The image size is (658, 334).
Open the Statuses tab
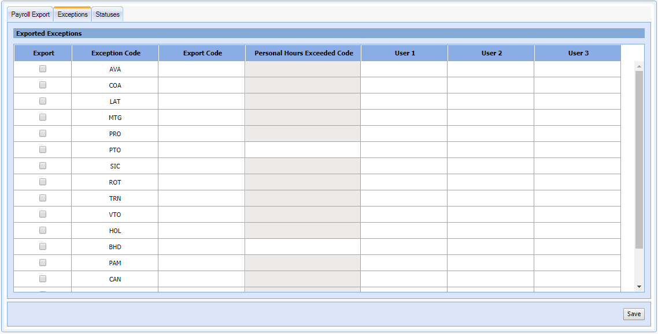pyautogui.click(x=108, y=14)
